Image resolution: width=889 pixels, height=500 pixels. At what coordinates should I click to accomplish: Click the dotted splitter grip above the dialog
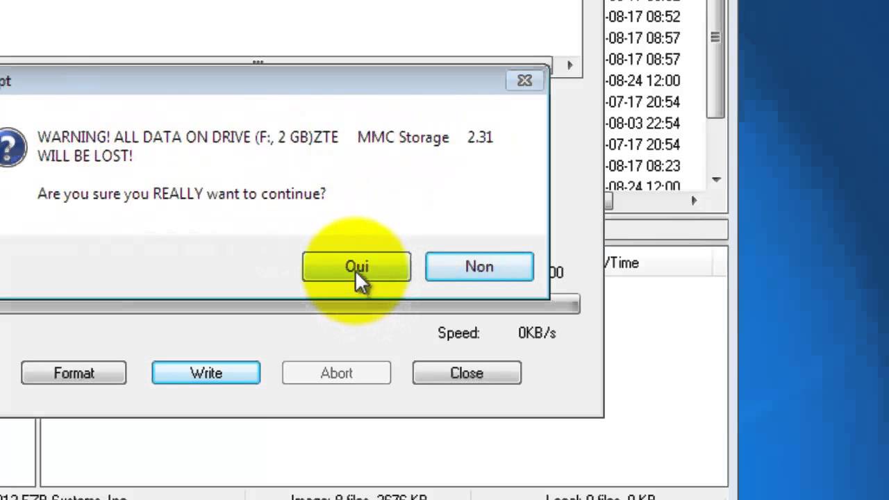[x=258, y=62]
